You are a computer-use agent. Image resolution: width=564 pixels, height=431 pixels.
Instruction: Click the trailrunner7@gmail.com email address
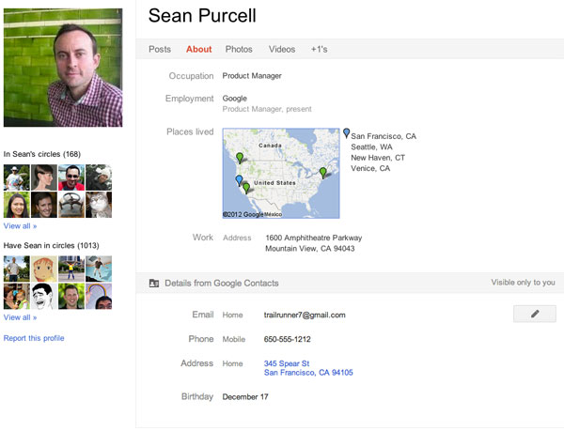tap(305, 315)
